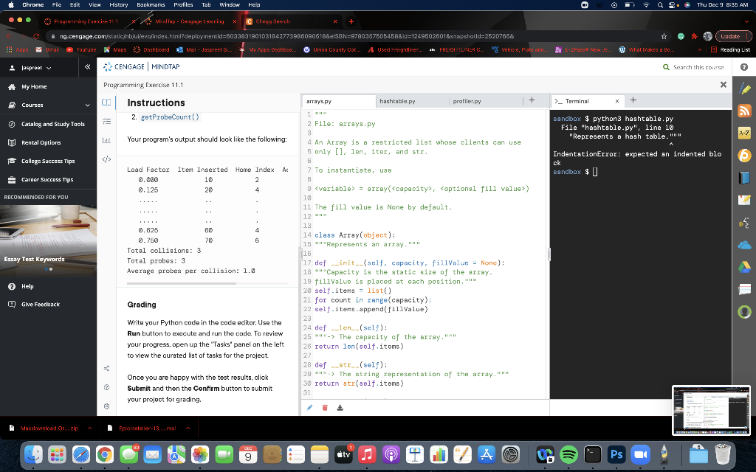This screenshot has width=756, height=472.
Task: Collapse the left sidebar with double-chevron icon
Action: [87, 67]
